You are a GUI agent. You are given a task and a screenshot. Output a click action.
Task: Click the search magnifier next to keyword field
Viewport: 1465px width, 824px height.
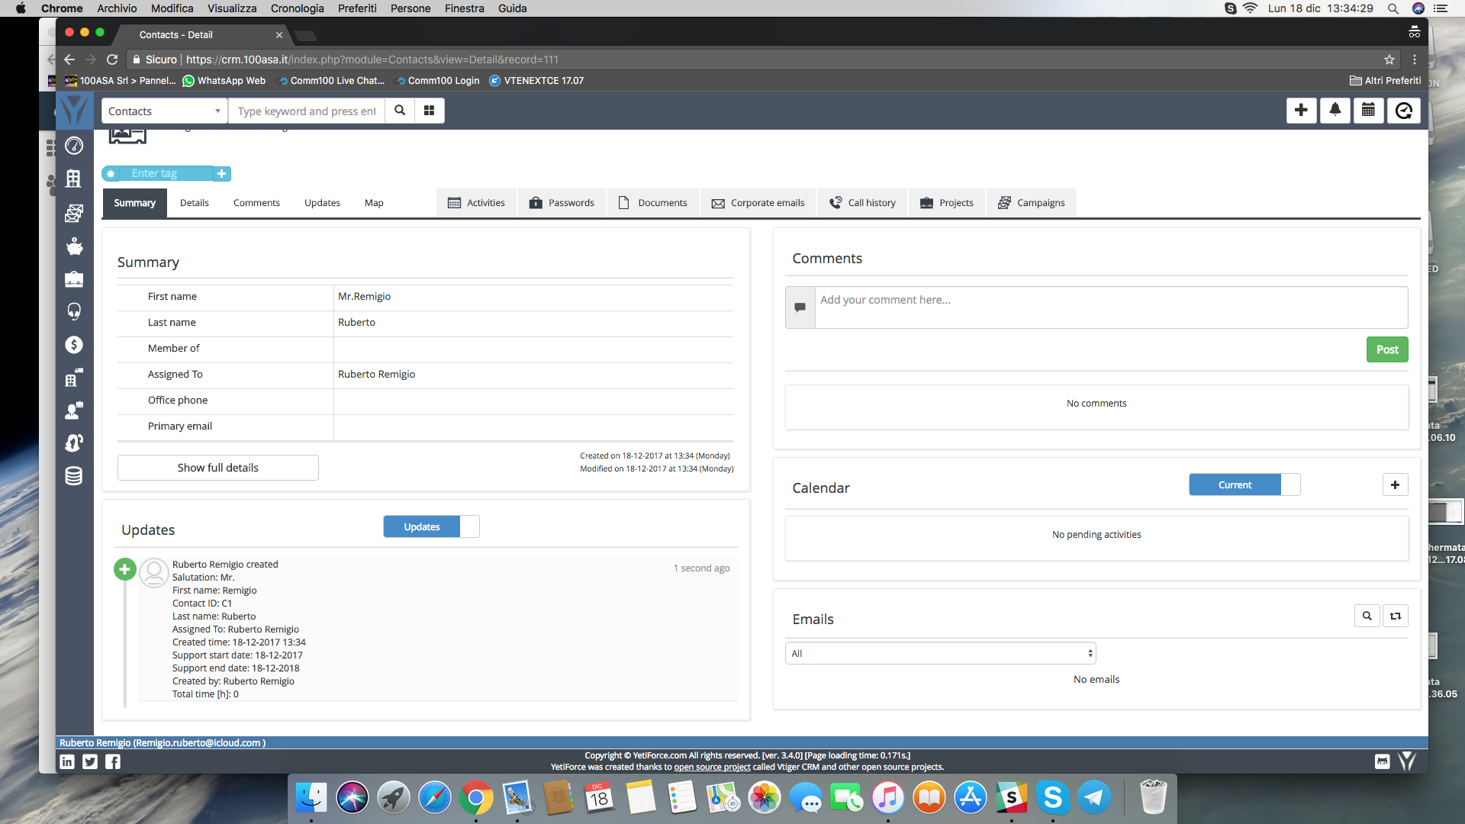(400, 111)
